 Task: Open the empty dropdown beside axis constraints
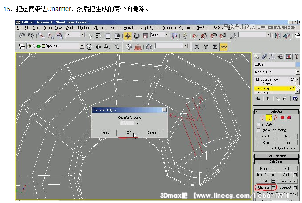coord(172,46)
